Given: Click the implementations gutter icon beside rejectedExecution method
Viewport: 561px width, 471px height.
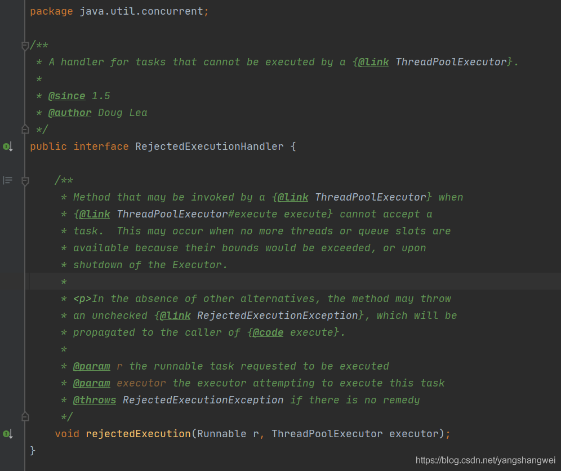Looking at the screenshot, I should [x=8, y=434].
